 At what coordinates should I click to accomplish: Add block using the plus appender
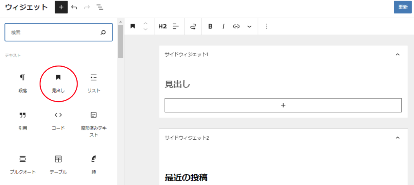point(283,105)
